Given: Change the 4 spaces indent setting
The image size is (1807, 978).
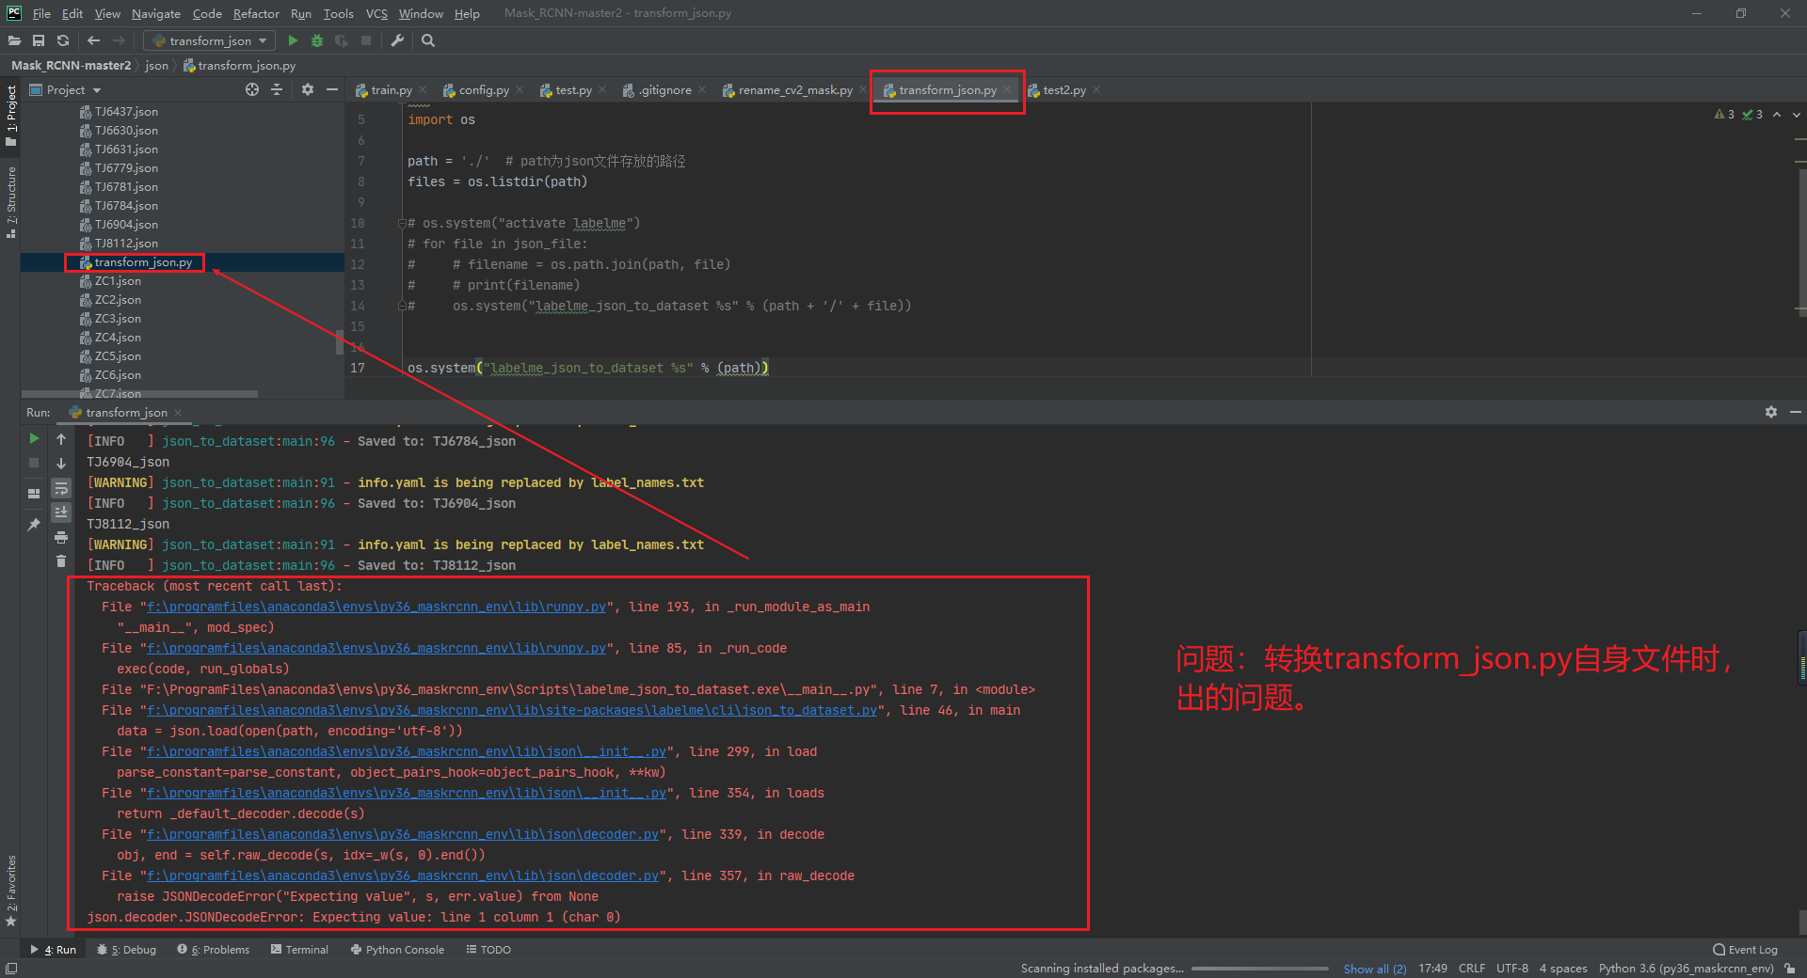Looking at the screenshot, I should pyautogui.click(x=1563, y=969).
